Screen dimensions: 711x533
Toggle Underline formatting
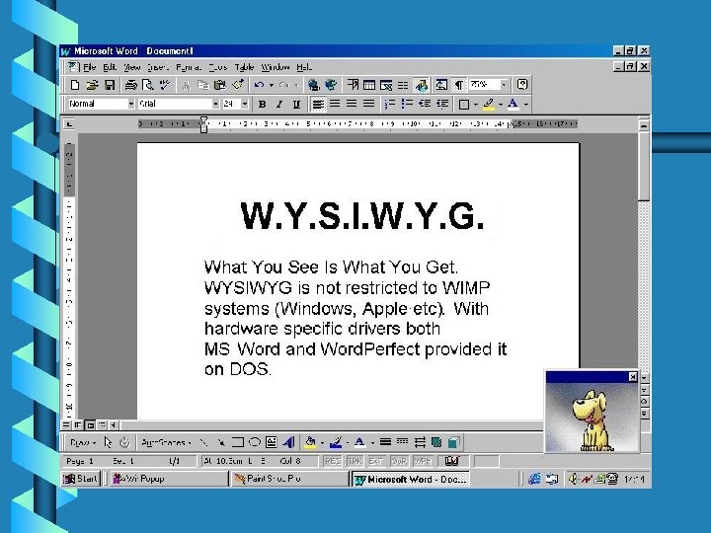click(x=296, y=105)
